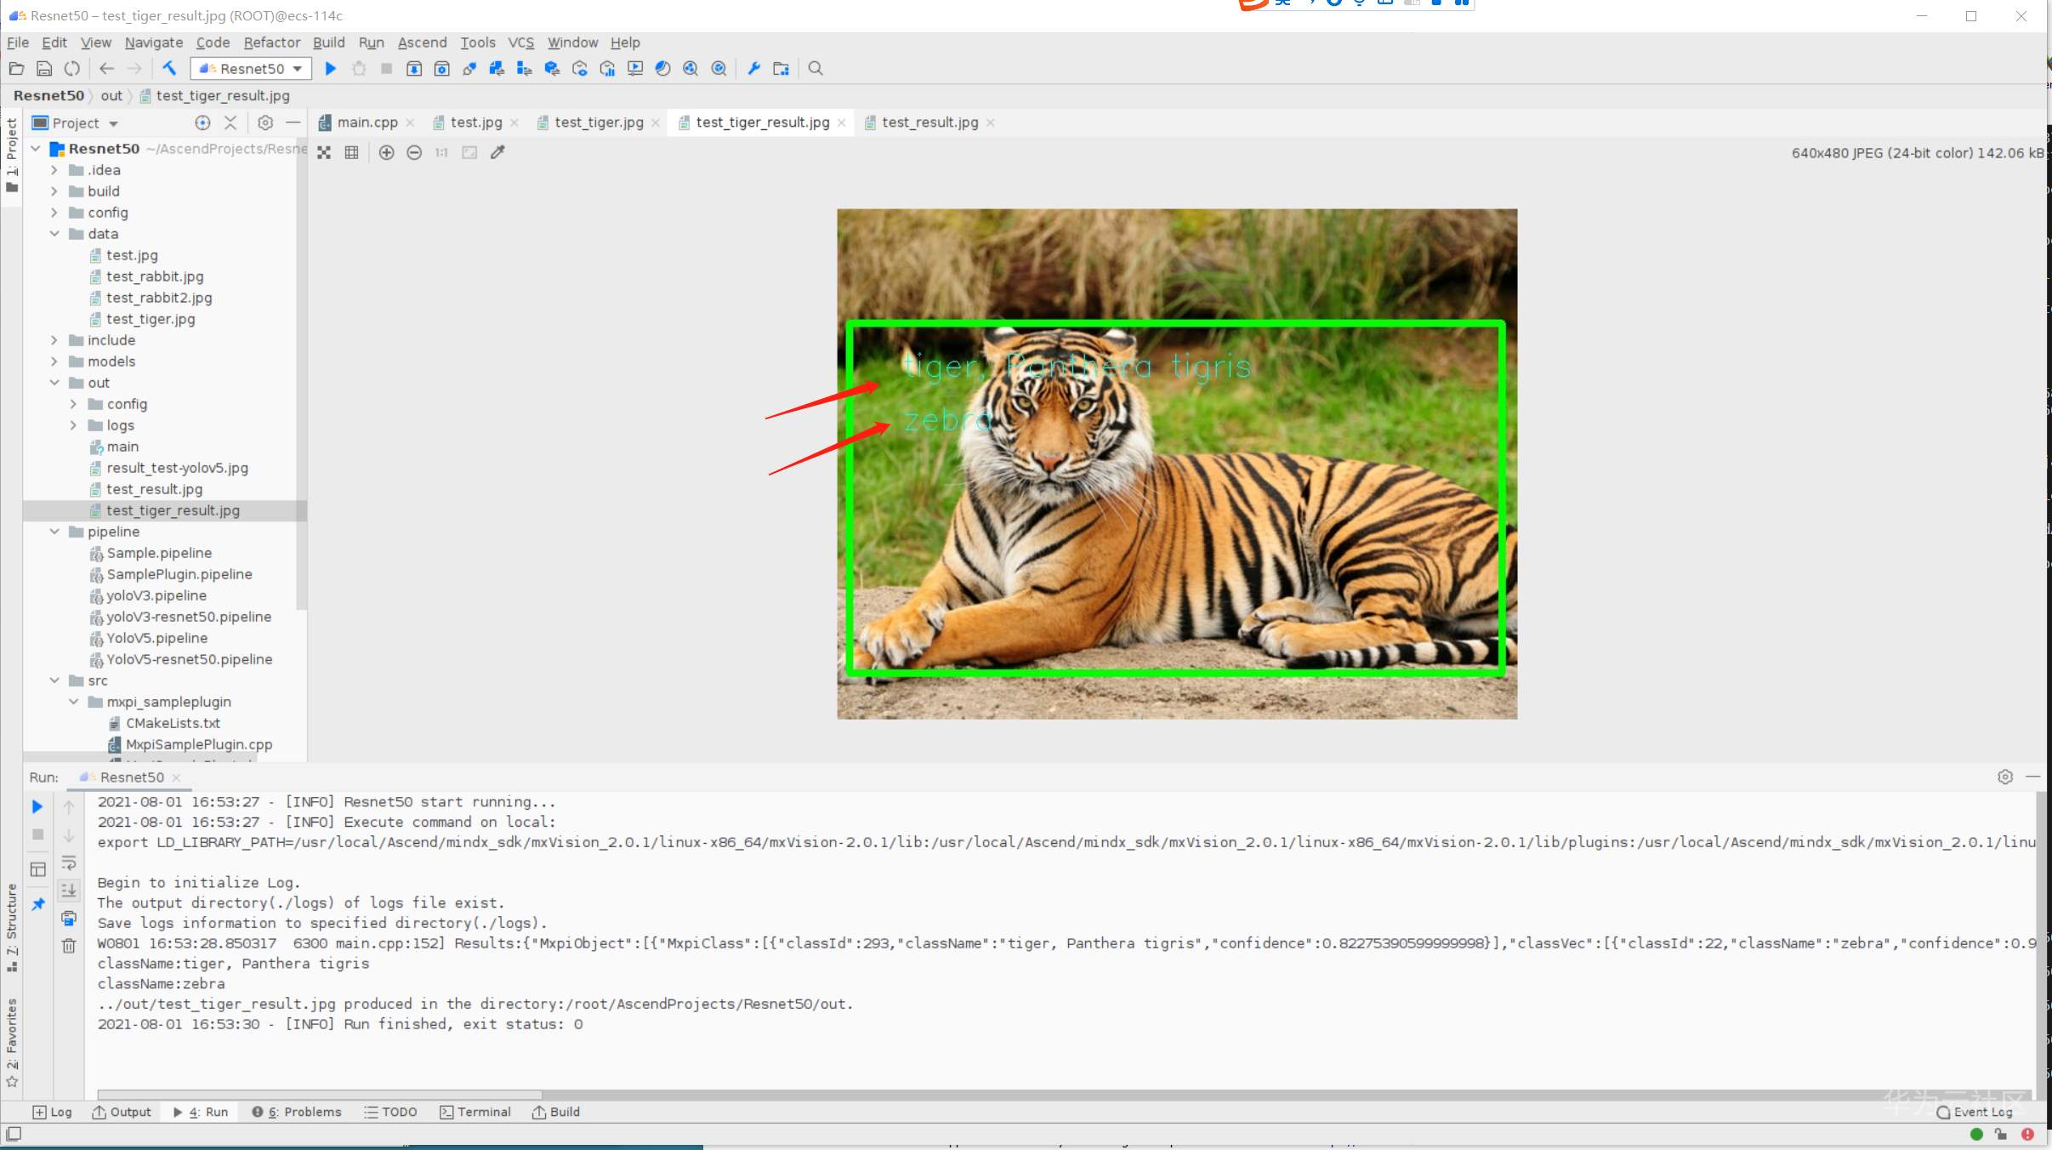
Task: Click the color picker eyedropper icon
Action: tap(497, 152)
